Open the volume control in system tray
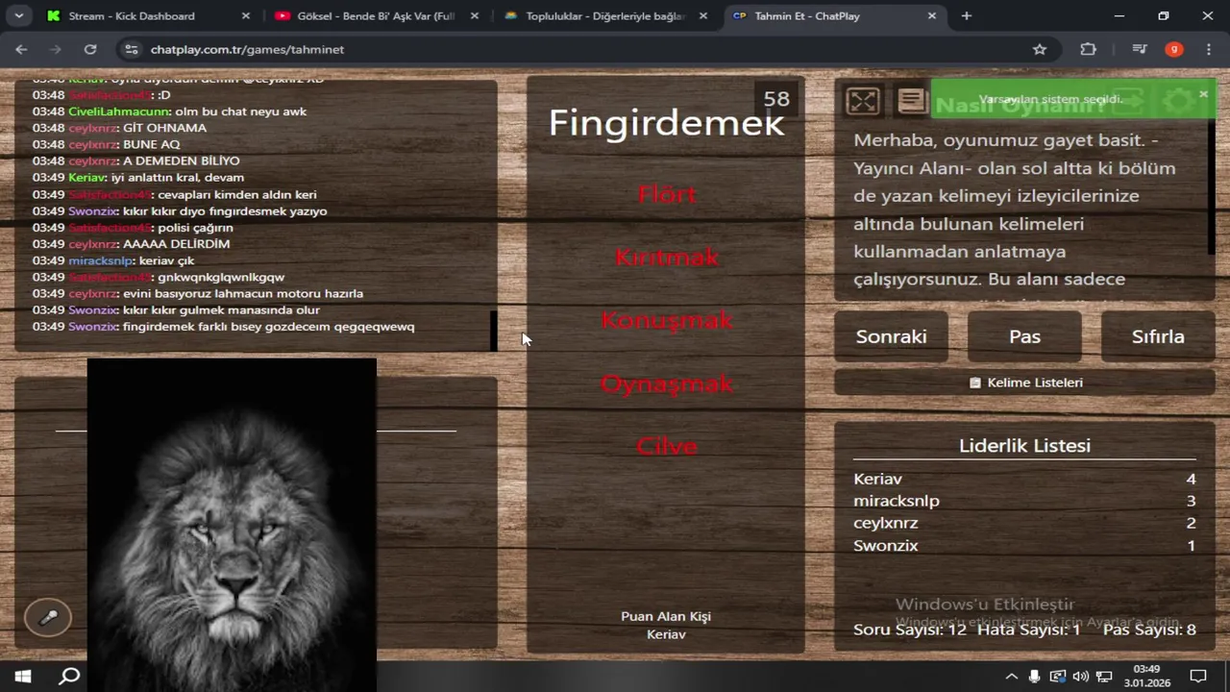Image resolution: width=1230 pixels, height=692 pixels. pyautogui.click(x=1081, y=676)
